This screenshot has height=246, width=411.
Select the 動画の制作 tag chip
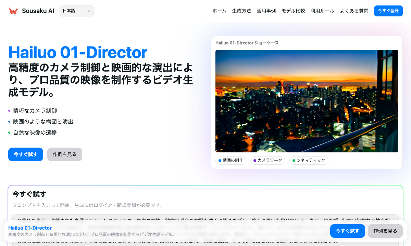[x=231, y=161]
